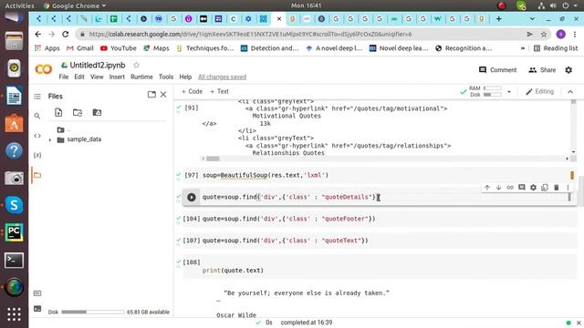Screen dimensions: 584x328
Task: Collapse the notebook header with chevron
Action: (570, 92)
